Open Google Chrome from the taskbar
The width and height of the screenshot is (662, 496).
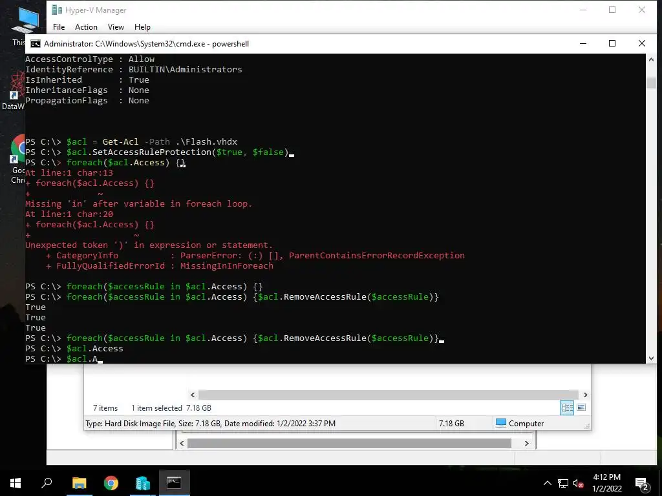[x=111, y=483]
